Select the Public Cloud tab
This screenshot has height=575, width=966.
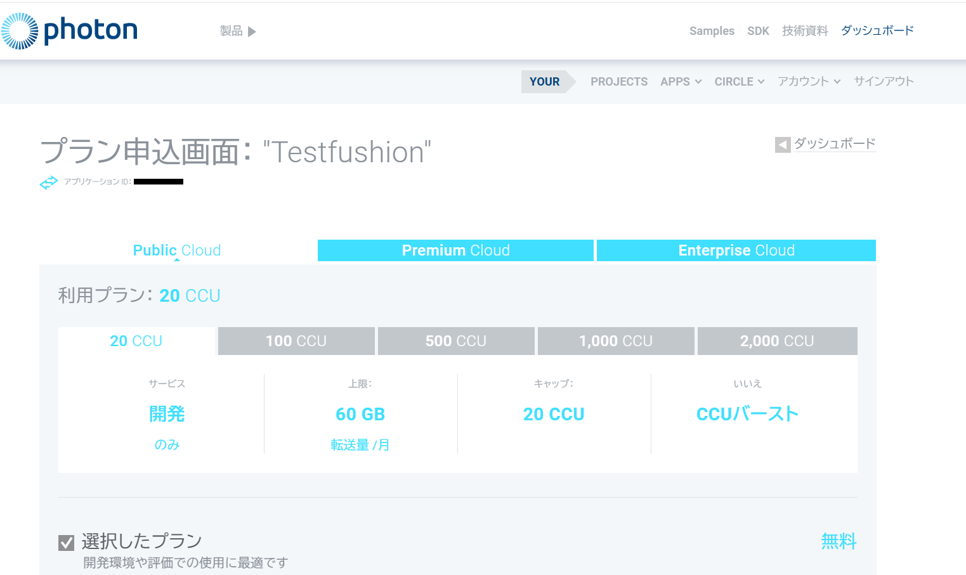pos(177,250)
